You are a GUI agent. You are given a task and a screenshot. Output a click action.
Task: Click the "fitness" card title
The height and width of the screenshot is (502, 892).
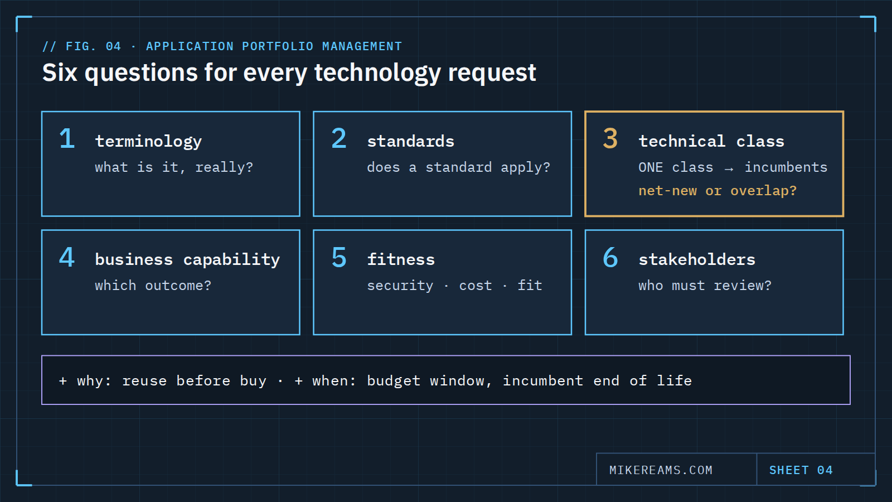[401, 259]
